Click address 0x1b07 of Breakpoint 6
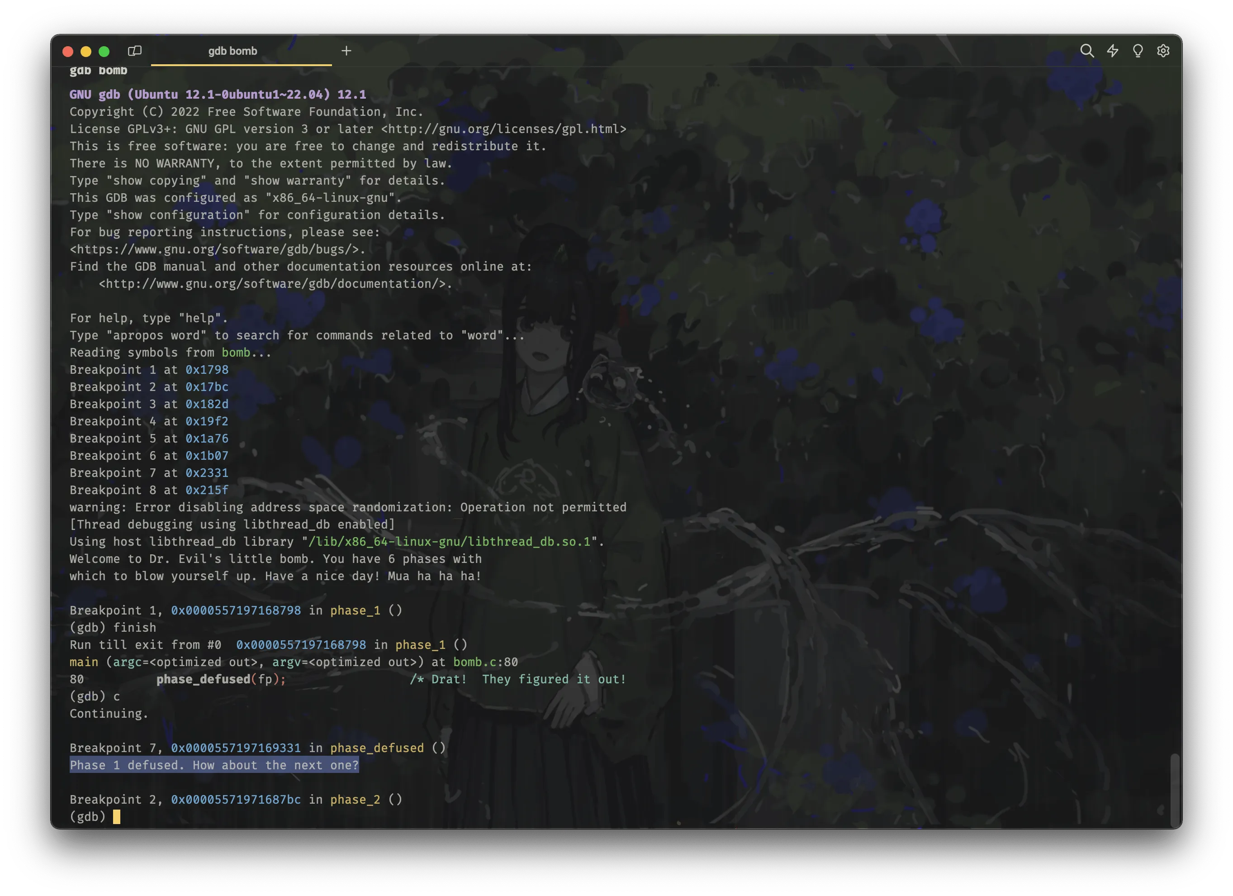 point(207,455)
